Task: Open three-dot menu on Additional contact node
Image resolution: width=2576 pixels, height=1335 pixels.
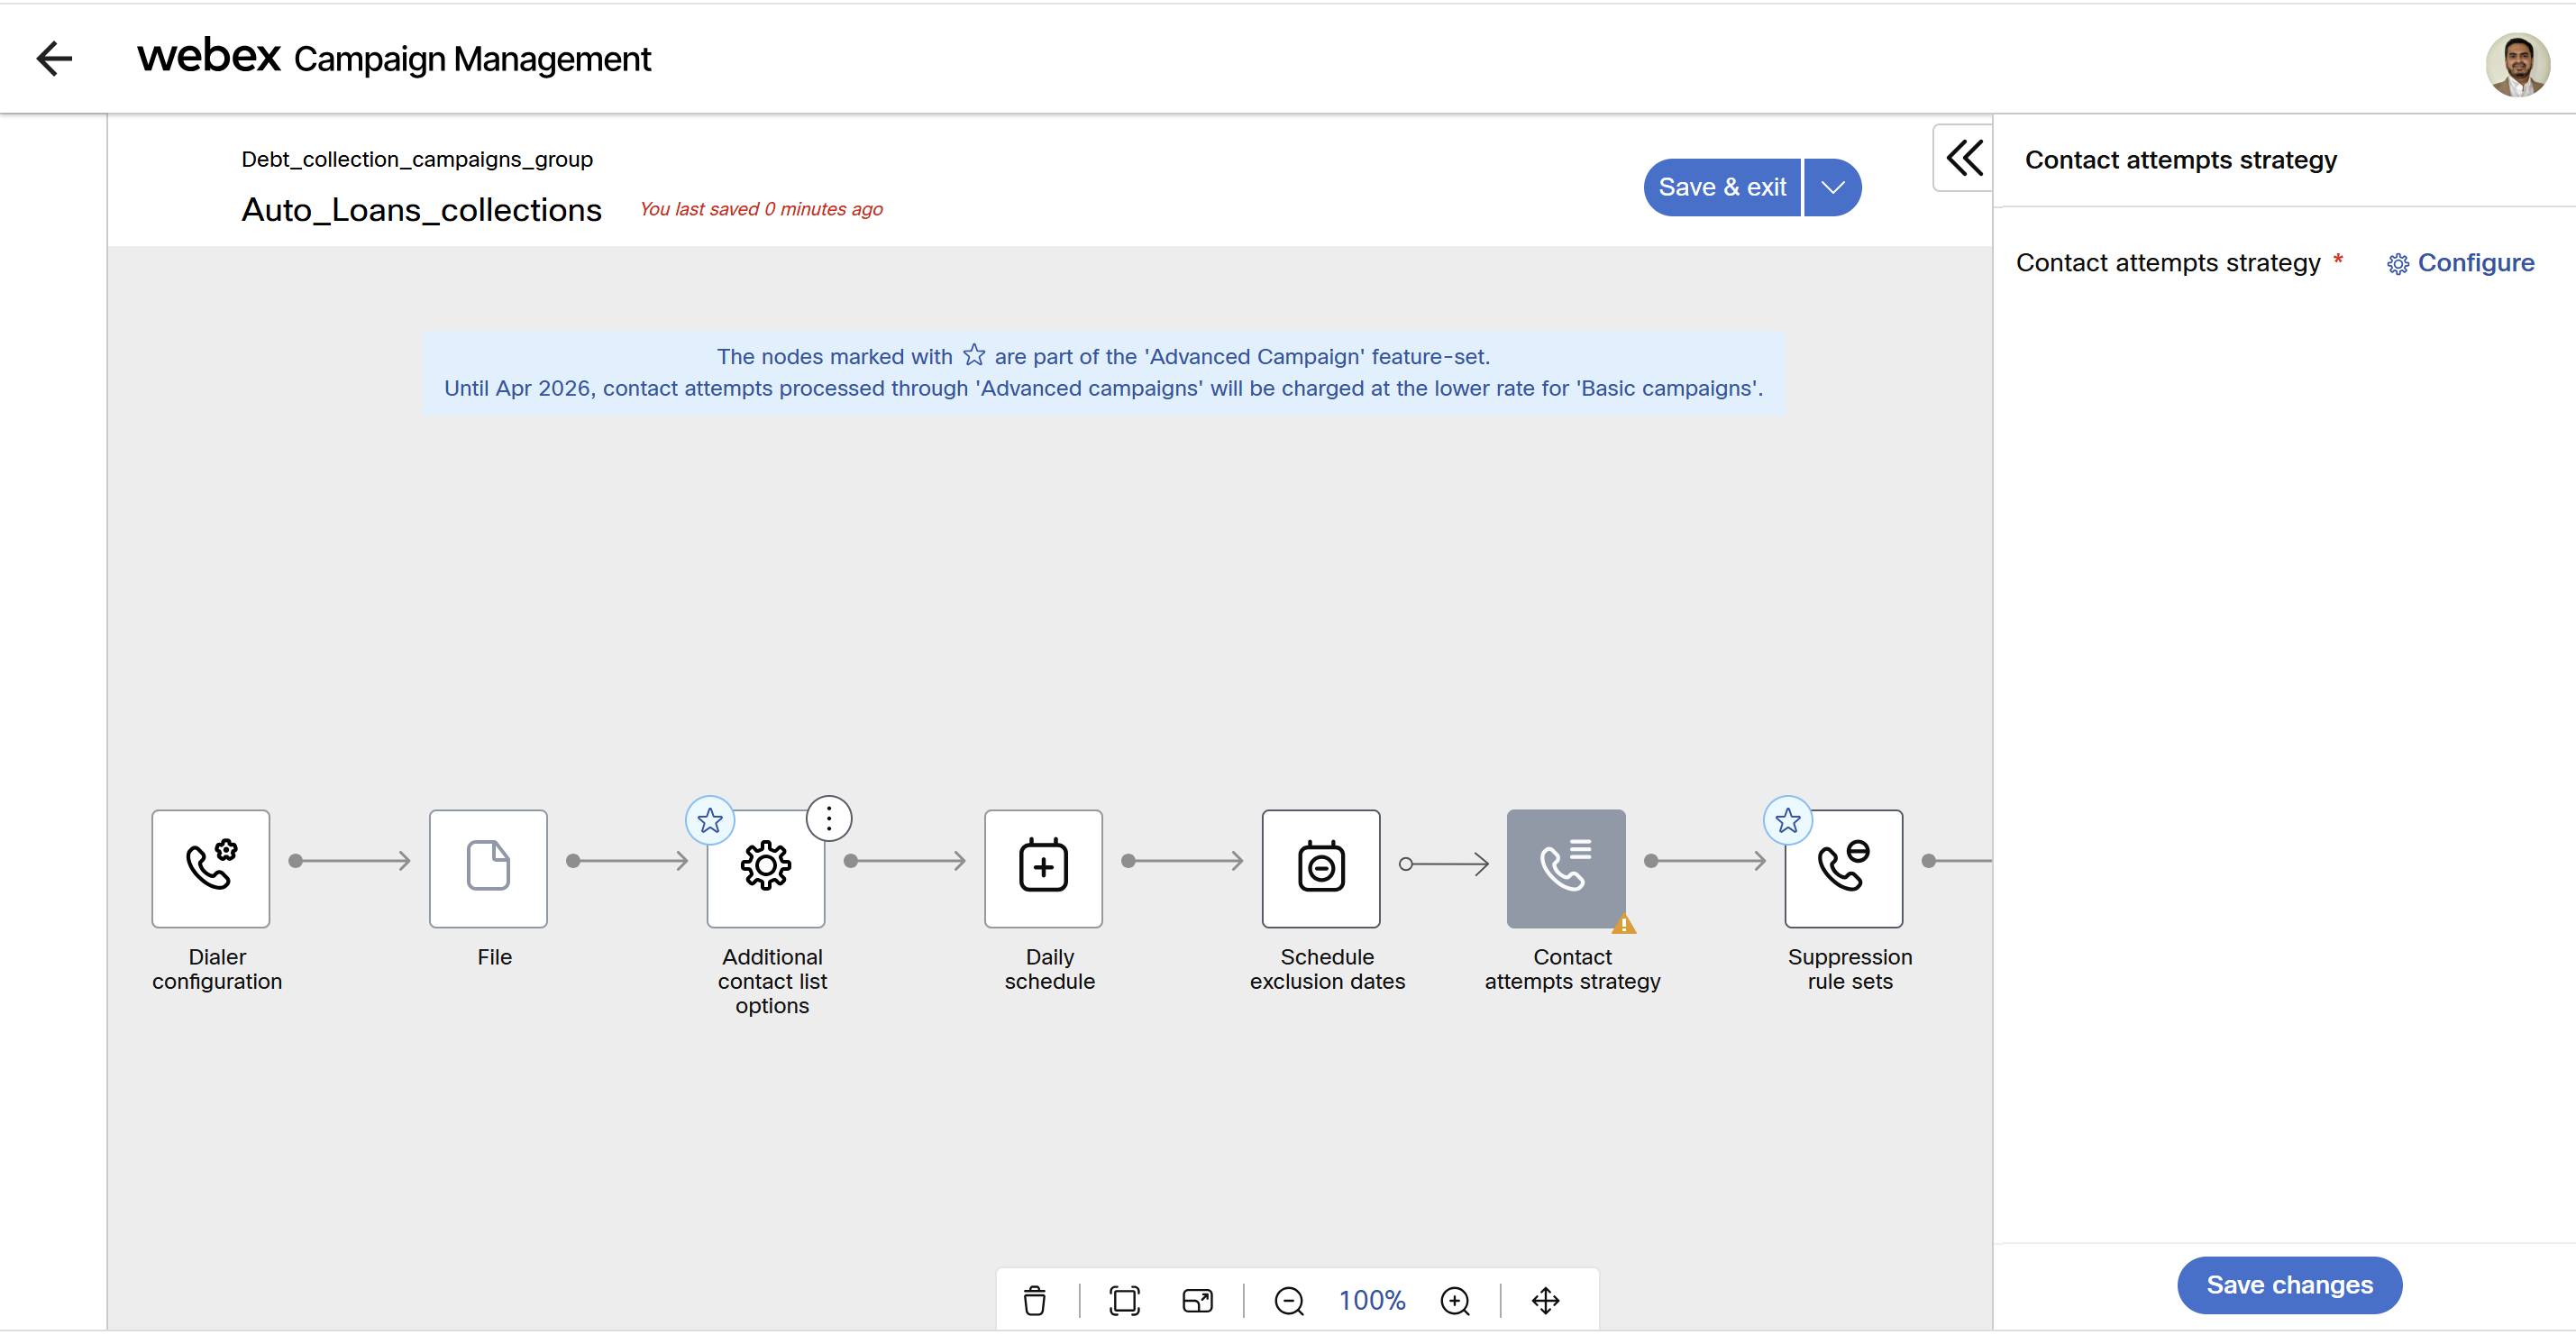Action: tap(828, 818)
